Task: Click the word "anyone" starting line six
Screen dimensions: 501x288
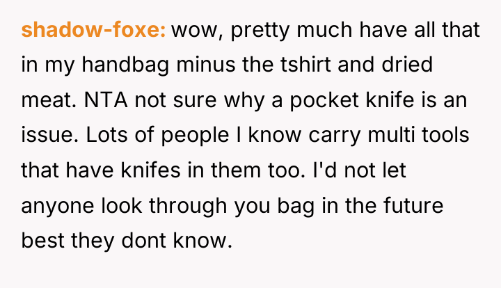Action: pos(58,207)
